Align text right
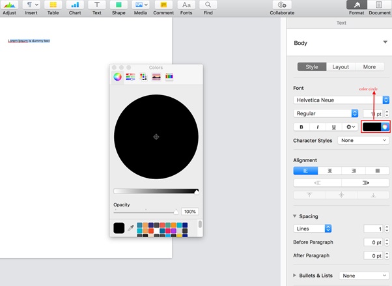Screen dimensions: 392x286 353,171
